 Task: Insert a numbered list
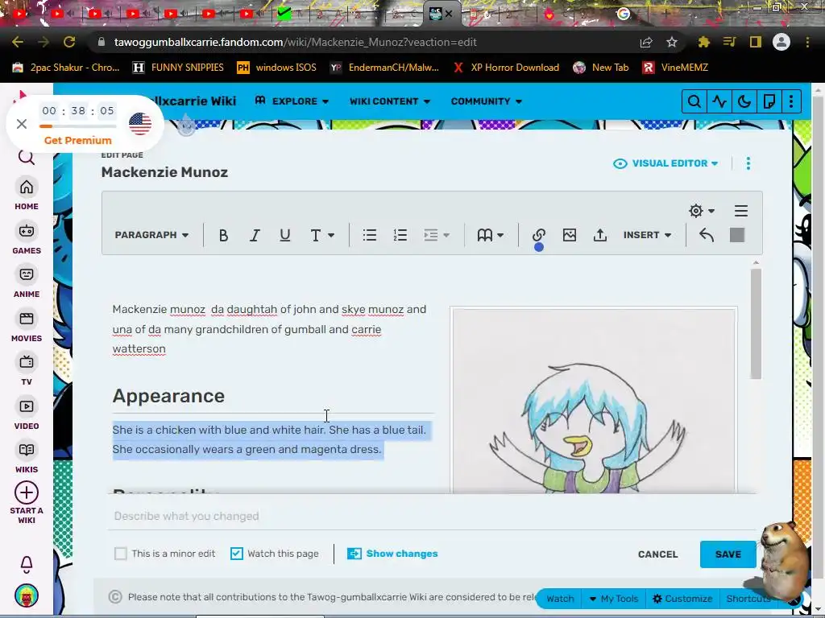pos(400,235)
